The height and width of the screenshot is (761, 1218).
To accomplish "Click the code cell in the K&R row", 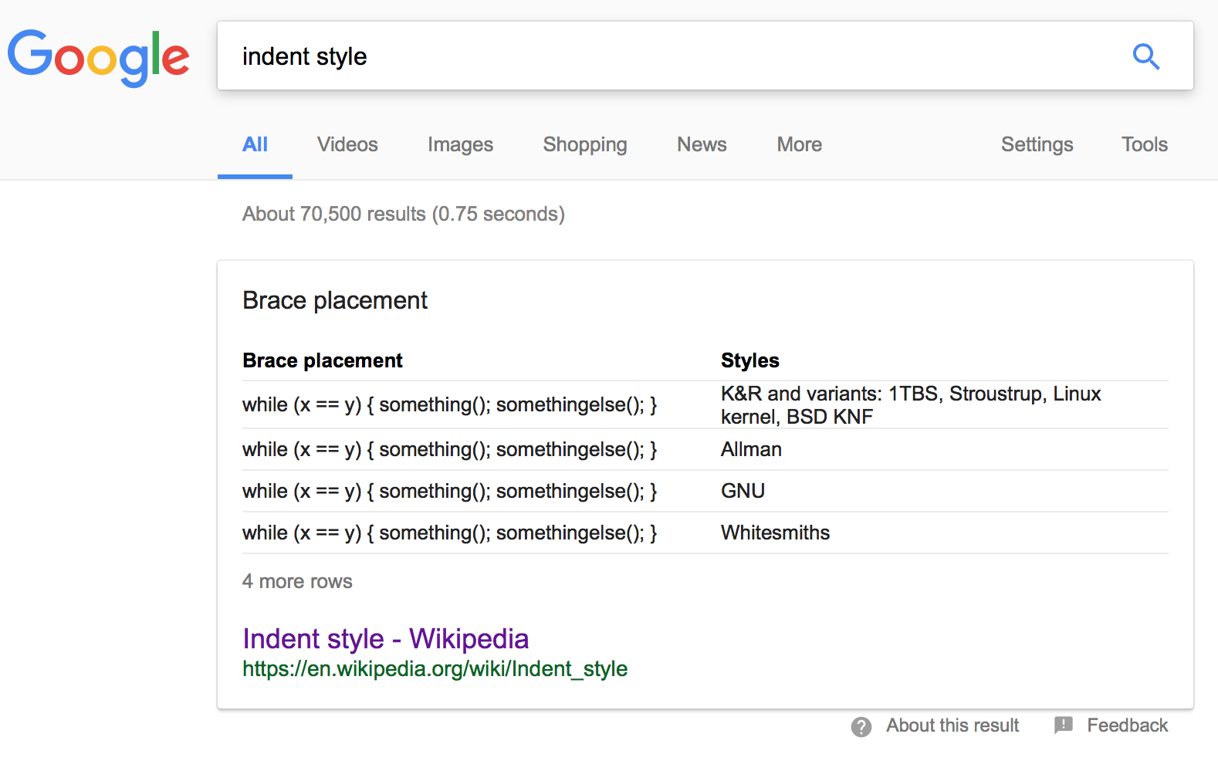I will (450, 404).
